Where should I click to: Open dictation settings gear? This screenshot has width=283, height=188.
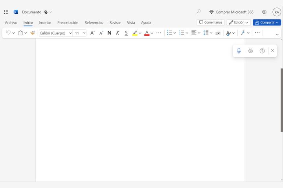coord(250,51)
